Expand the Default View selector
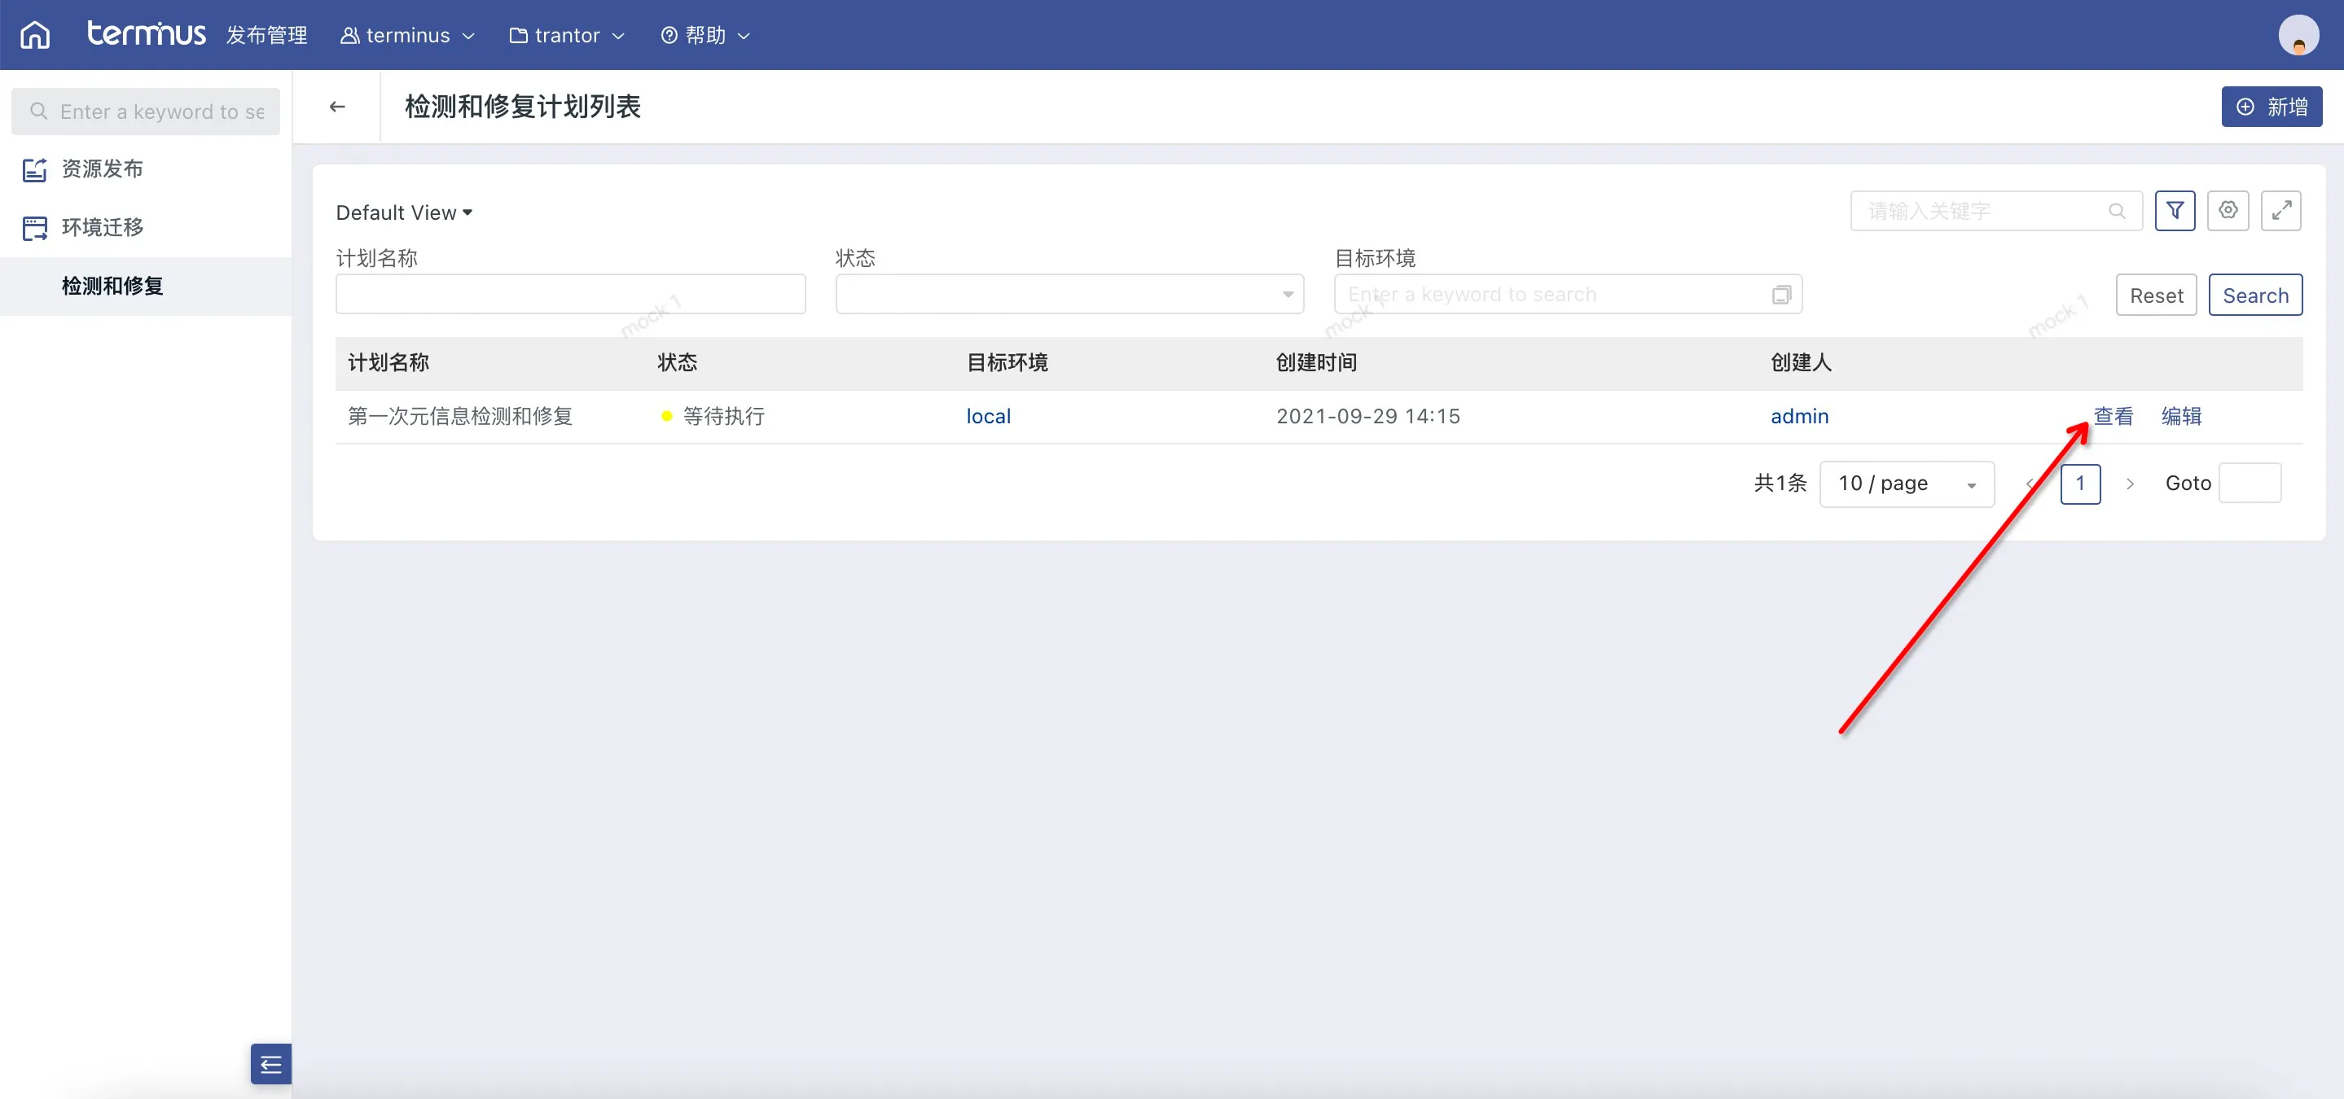This screenshot has width=2344, height=1099. [x=404, y=213]
